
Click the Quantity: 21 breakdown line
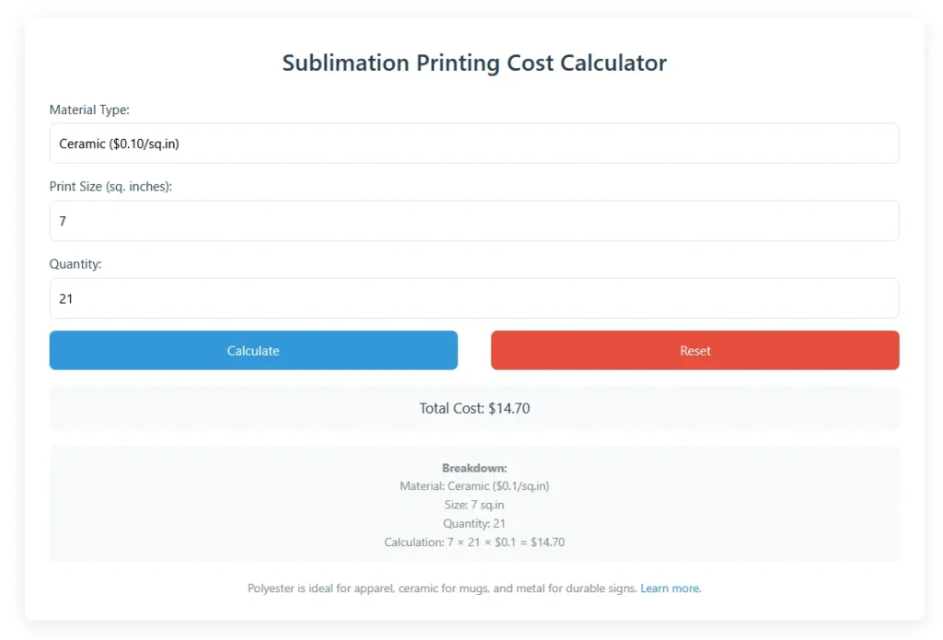pyautogui.click(x=474, y=523)
